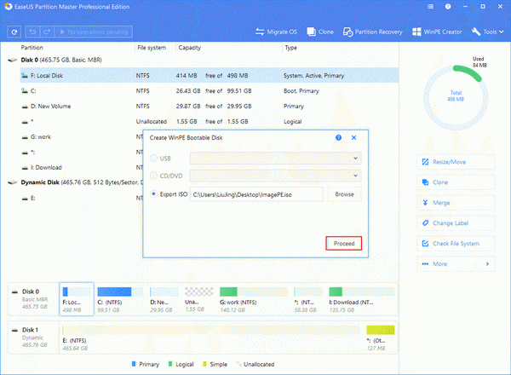Select the Export ISO radio option
Viewport: 511px width, 375px height.
(x=153, y=194)
